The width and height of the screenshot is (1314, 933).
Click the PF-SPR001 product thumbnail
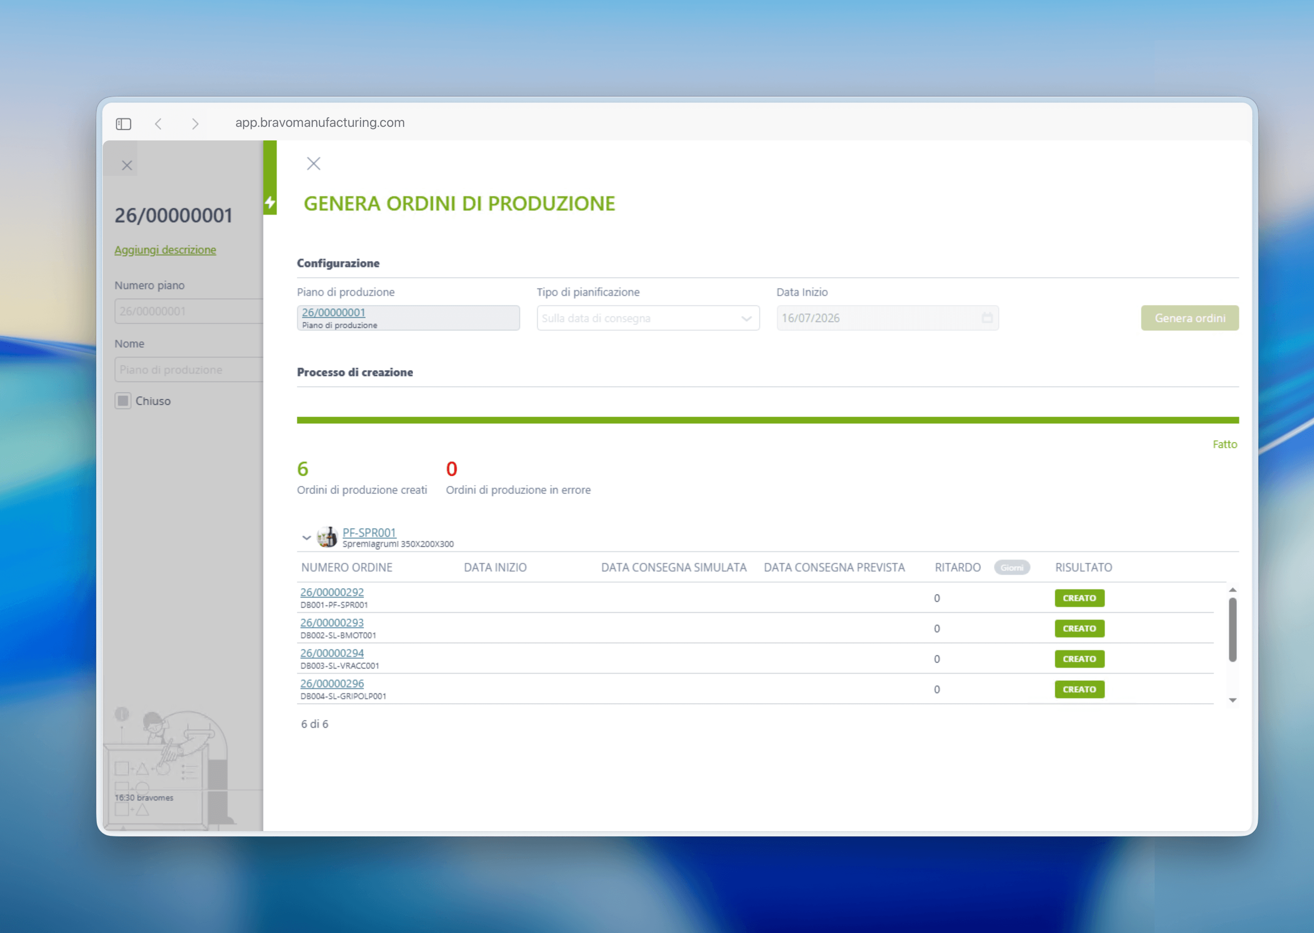(327, 537)
